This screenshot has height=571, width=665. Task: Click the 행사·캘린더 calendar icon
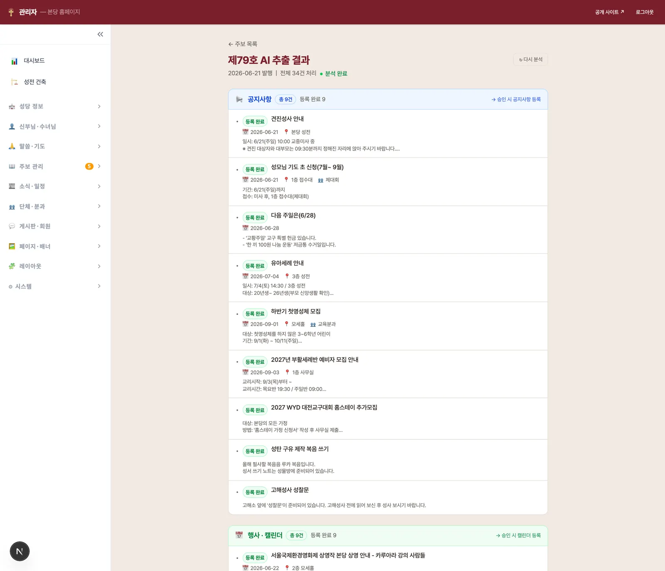point(239,535)
